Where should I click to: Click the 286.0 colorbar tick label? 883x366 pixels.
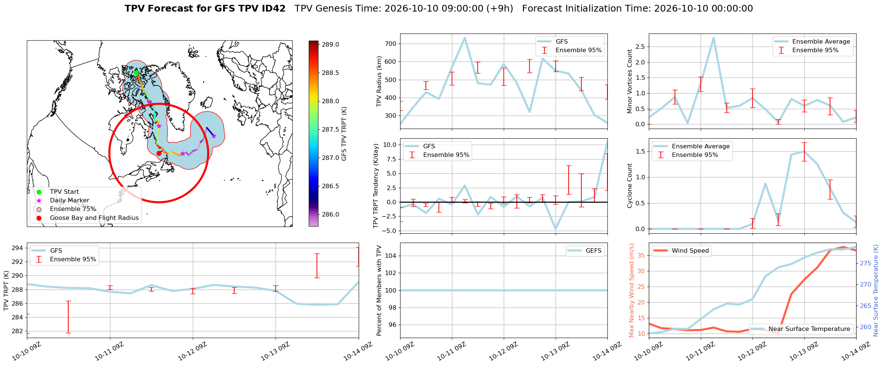(331, 215)
